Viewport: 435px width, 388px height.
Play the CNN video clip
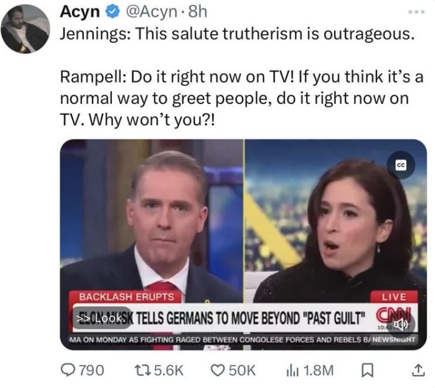[243, 244]
